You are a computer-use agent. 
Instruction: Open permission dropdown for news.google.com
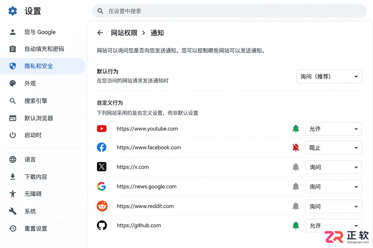pos(333,187)
